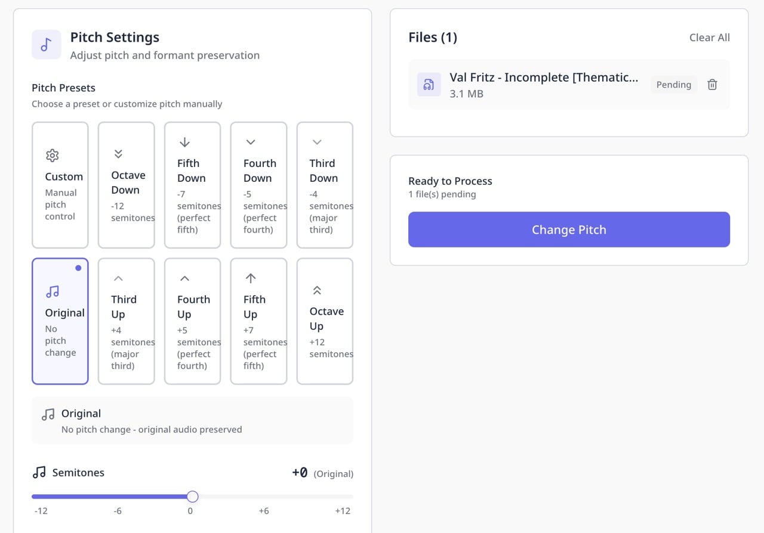764x533 pixels.
Task: Choose the Fourth Down preset
Action: (259, 185)
